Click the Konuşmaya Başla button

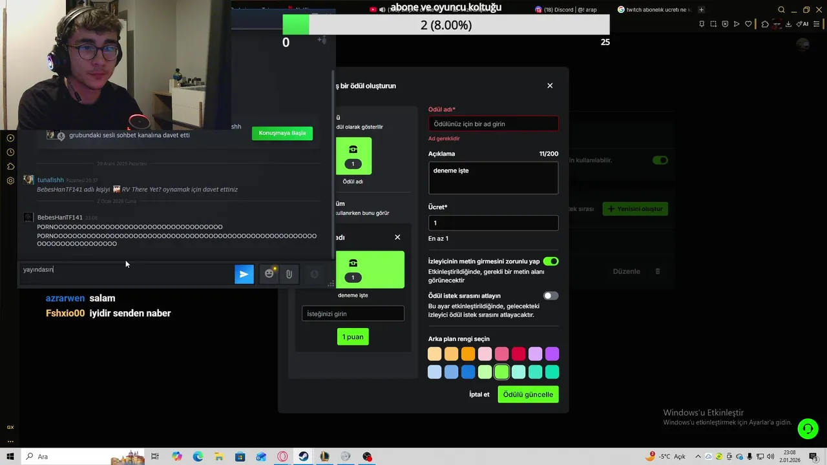282,133
